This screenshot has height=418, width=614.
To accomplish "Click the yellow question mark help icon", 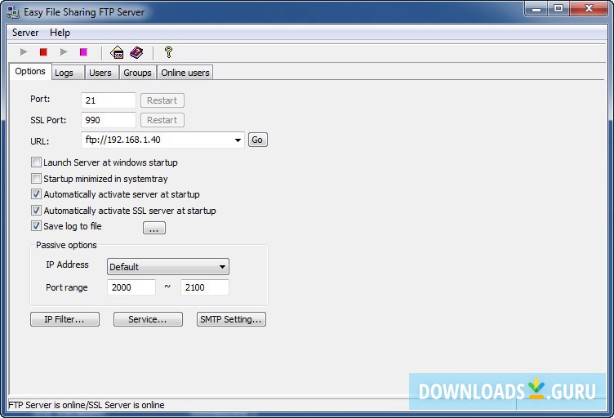I will point(168,52).
